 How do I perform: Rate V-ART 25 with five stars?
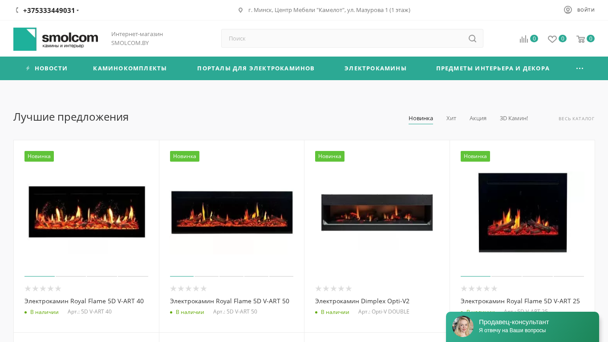(x=494, y=289)
